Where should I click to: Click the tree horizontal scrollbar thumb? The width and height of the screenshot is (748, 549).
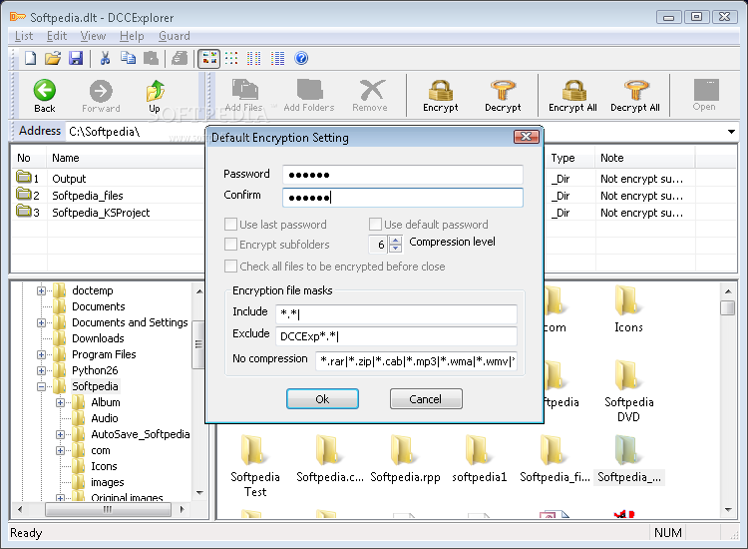(108, 509)
